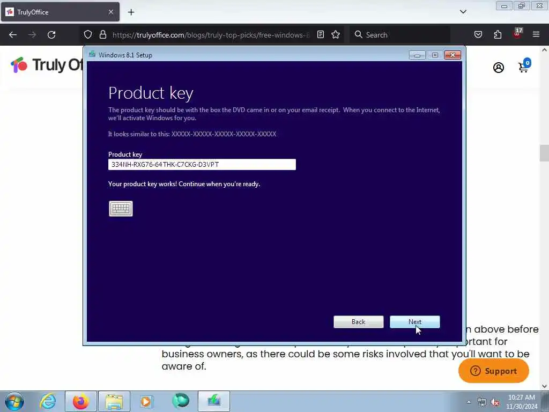Image resolution: width=549 pixels, height=412 pixels.
Task: Click Firefox forward arrow button
Action: tap(32, 35)
